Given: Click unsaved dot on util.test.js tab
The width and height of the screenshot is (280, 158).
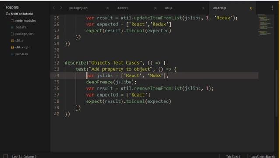Looking at the screenshot, I should click(251, 8).
